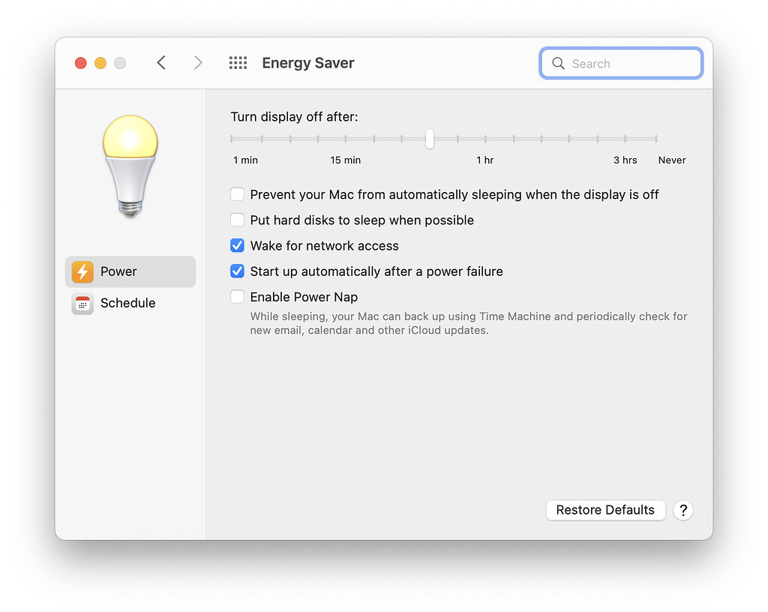The image size is (768, 612).
Task: Disable Wake for network access
Action: click(x=237, y=245)
